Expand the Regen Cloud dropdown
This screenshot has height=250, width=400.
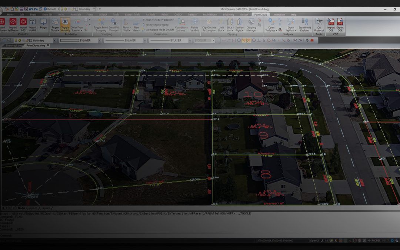(x=55, y=30)
